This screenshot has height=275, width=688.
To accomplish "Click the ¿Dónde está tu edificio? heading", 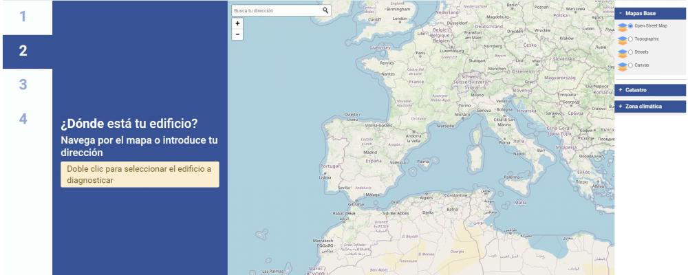I will 129,124.
